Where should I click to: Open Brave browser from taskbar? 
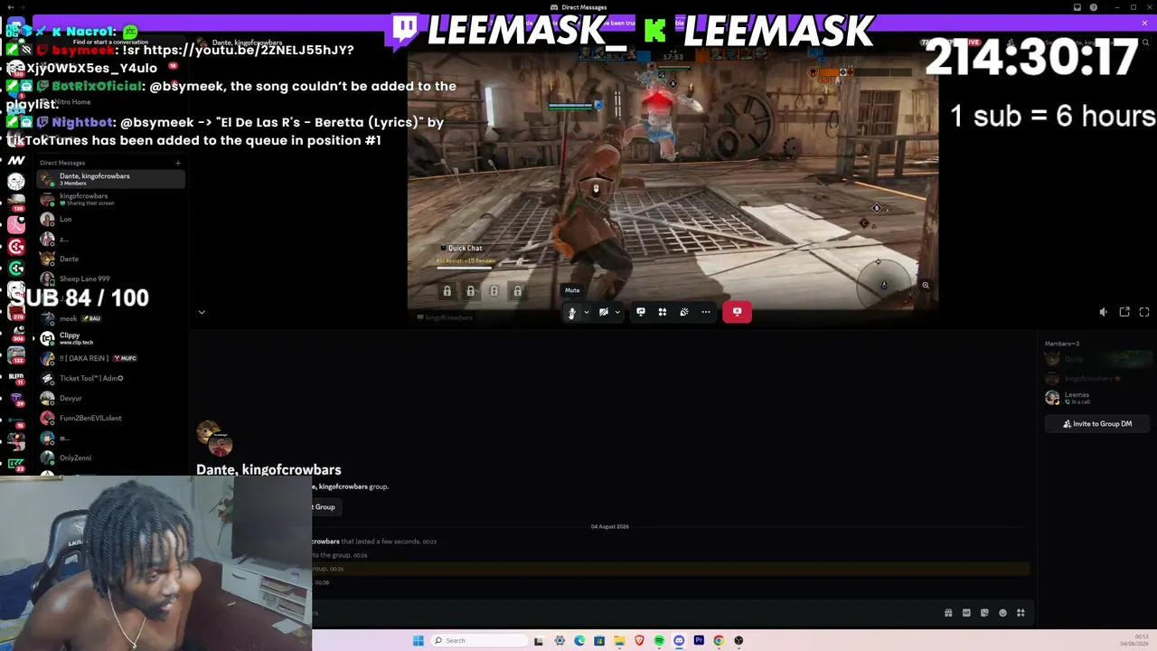click(x=639, y=641)
